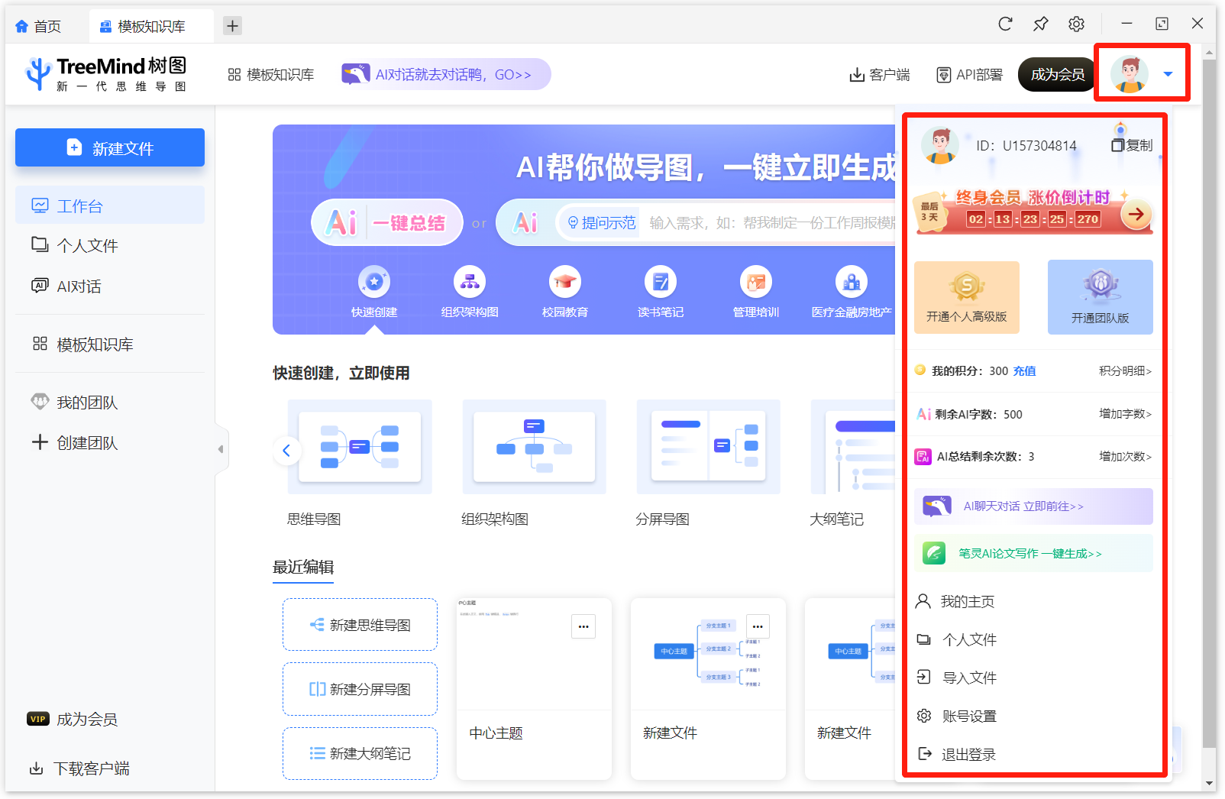Click 增加次数 link
Screen dimensions: 1225x799
click(1125, 456)
